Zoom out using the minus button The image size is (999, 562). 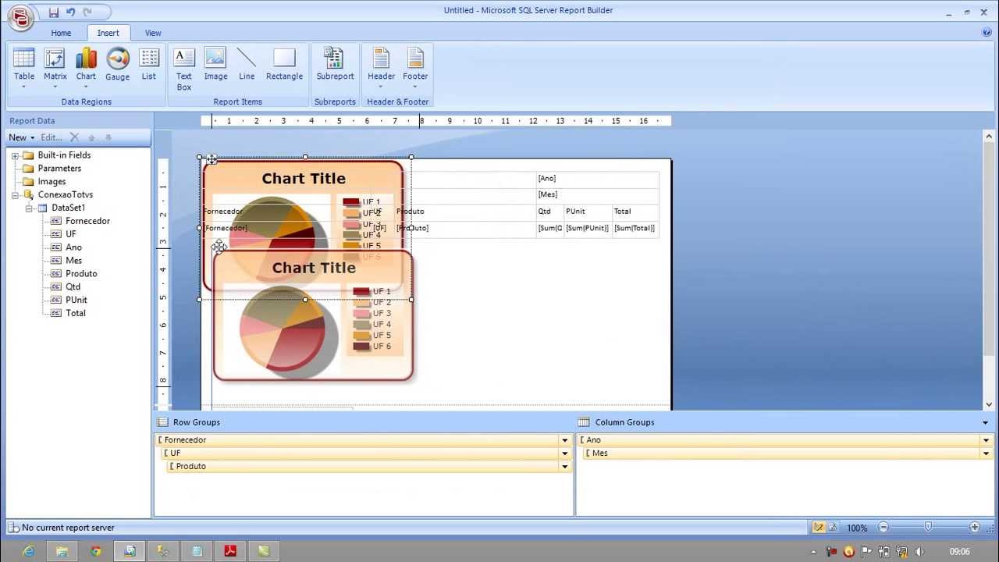click(883, 528)
